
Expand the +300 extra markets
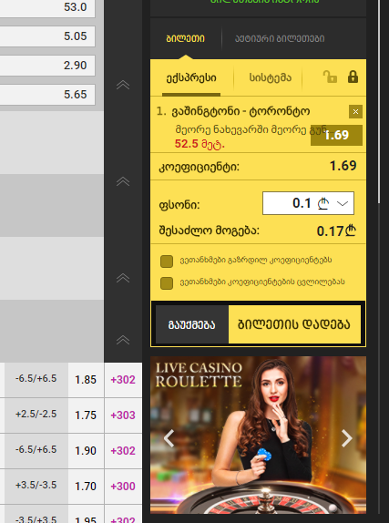pyautogui.click(x=123, y=487)
